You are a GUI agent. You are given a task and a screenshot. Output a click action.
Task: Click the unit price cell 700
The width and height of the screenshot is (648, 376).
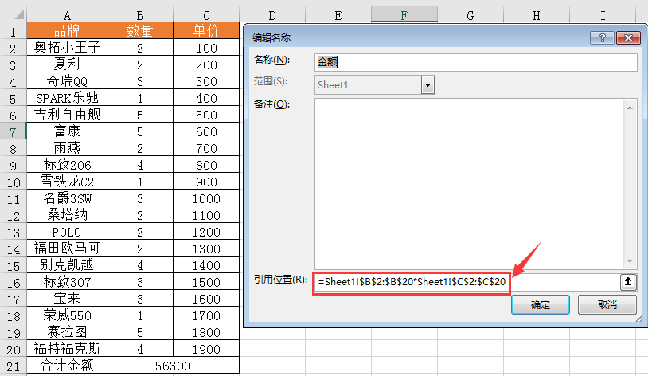(x=206, y=148)
